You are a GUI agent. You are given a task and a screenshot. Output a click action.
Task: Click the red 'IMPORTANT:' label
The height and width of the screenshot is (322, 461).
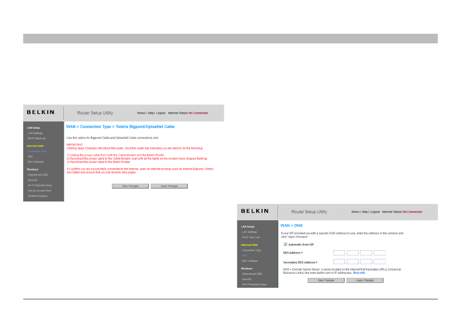click(x=75, y=145)
